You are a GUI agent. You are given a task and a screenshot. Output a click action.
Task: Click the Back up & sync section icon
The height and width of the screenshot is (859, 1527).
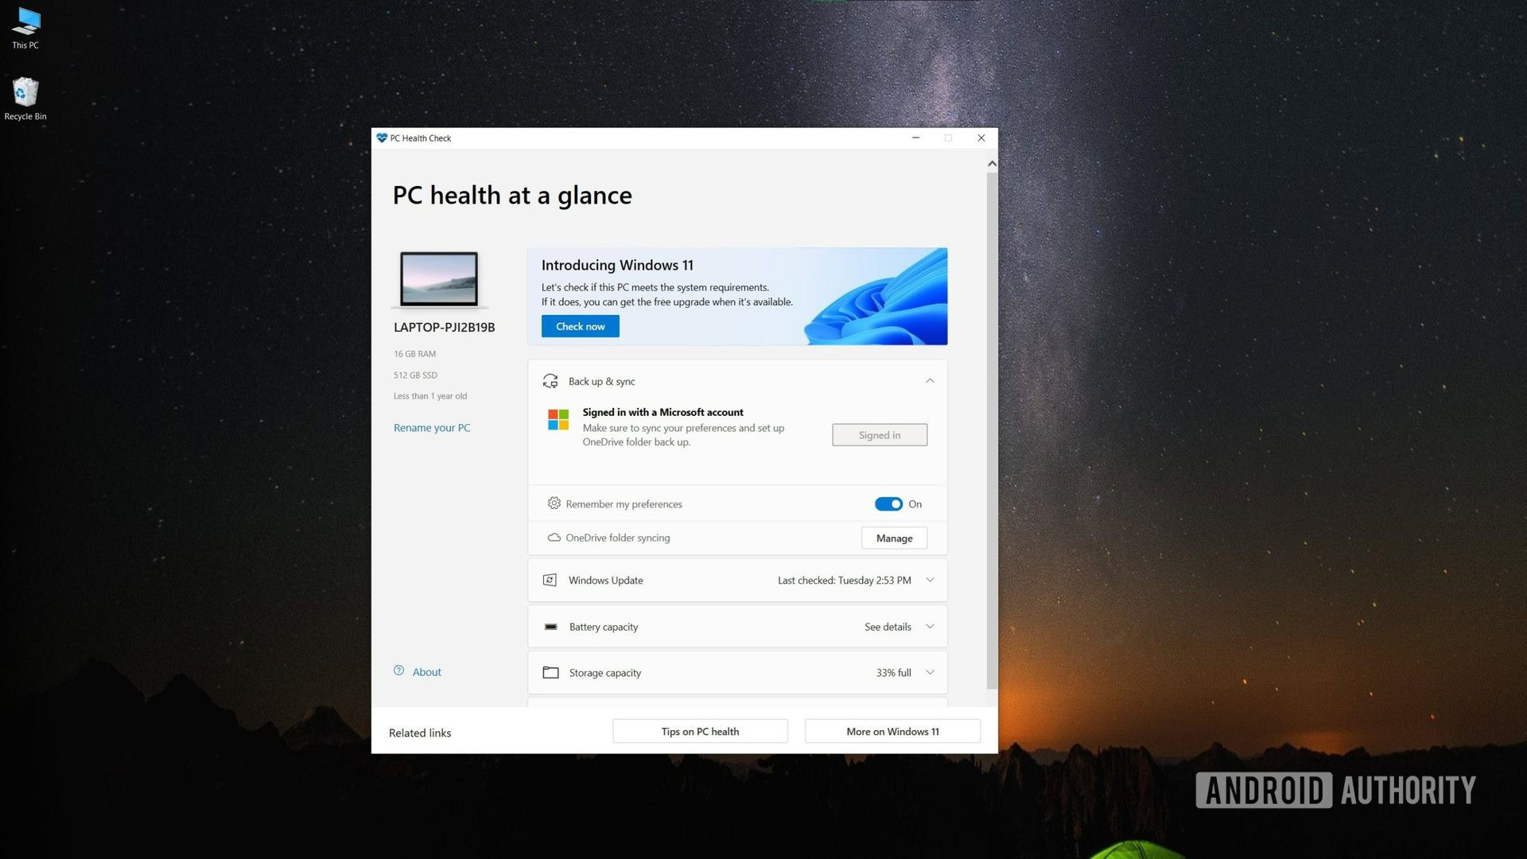point(550,379)
